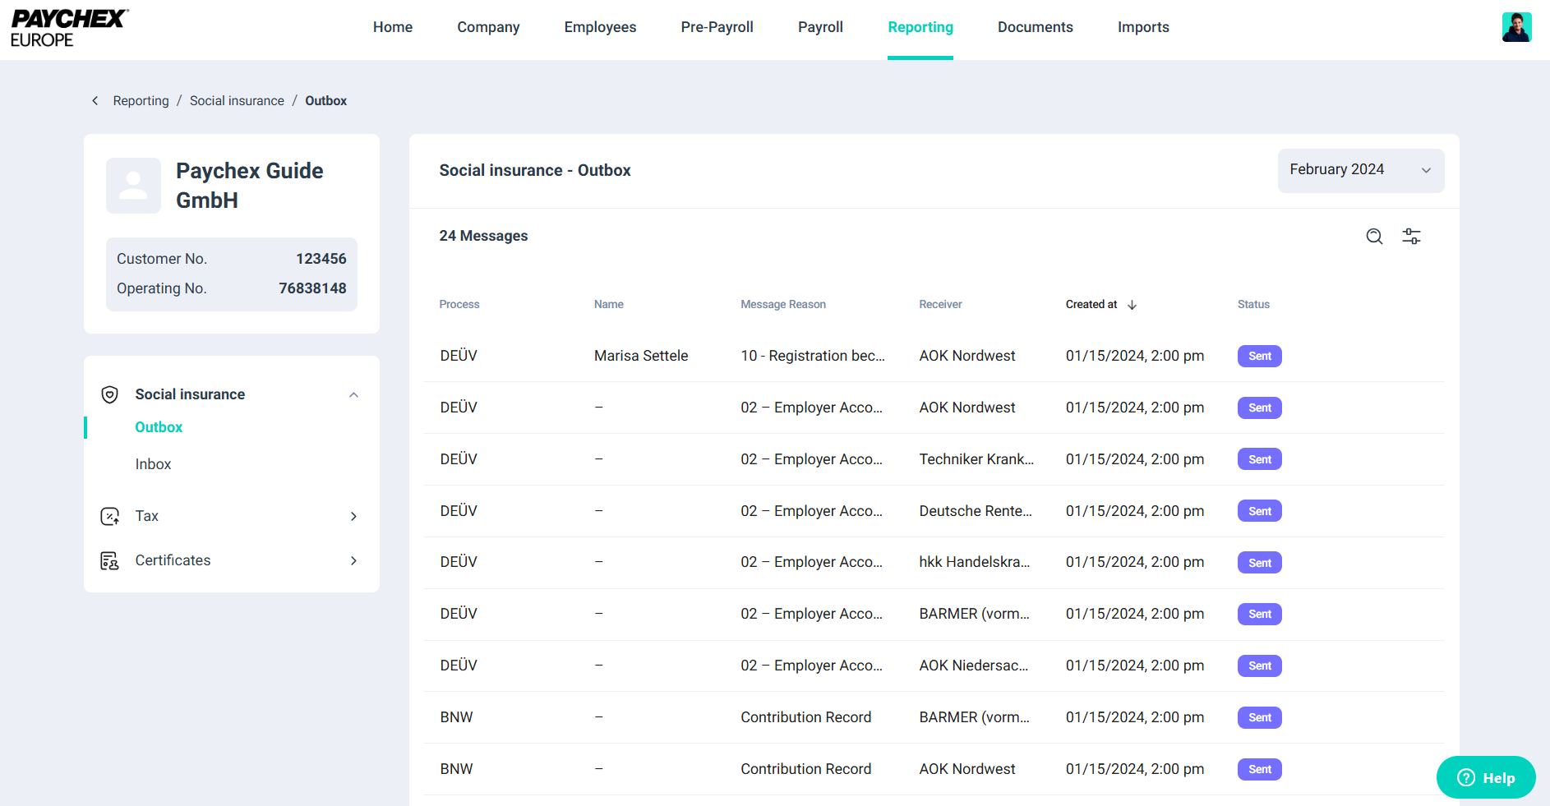Click the Certificates sidebar icon
The image size is (1550, 806).
coord(109,560)
